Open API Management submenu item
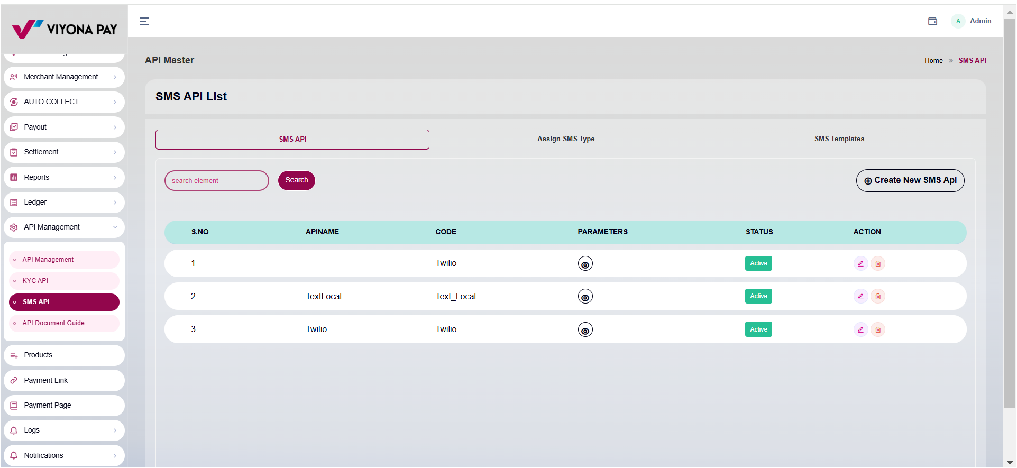 pyautogui.click(x=64, y=260)
